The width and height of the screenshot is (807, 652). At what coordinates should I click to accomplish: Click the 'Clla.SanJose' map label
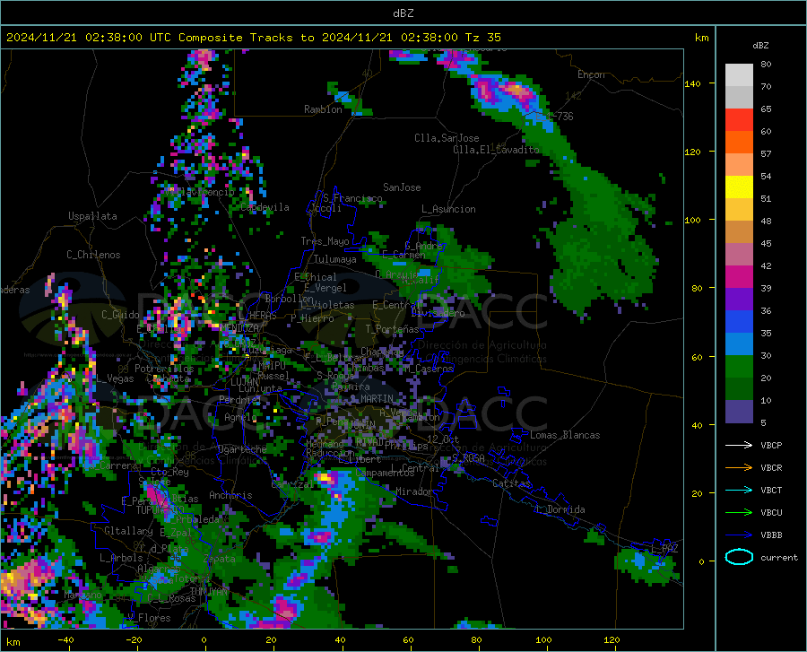pyautogui.click(x=447, y=138)
